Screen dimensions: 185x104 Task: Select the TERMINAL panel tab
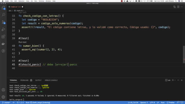click(13, 80)
